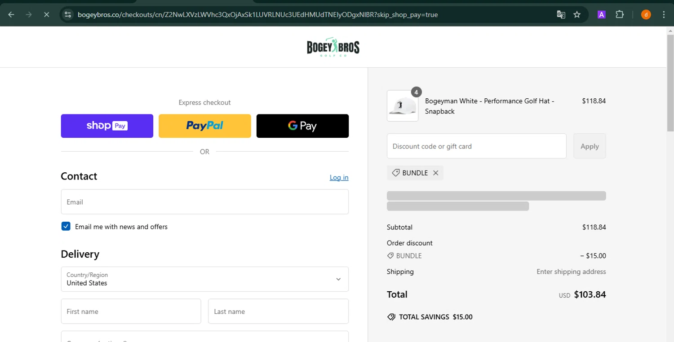
Task: Click the translate page icon
Action: click(x=561, y=14)
